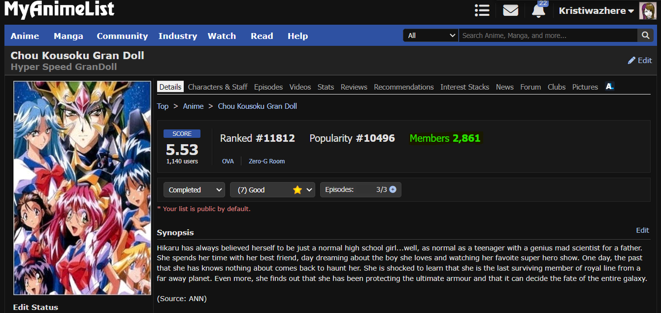661x313 pixels.
Task: Switch to the Recommendations tab
Action: pos(404,87)
